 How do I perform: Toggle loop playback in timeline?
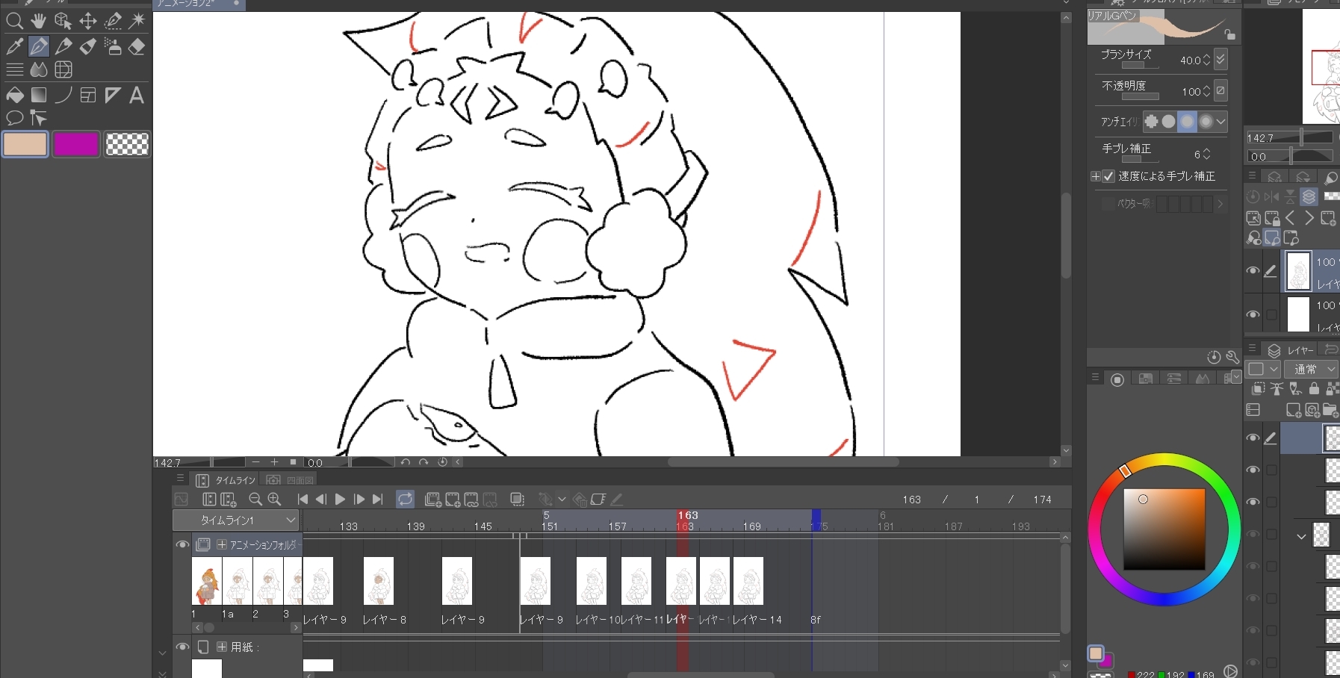pyautogui.click(x=405, y=500)
